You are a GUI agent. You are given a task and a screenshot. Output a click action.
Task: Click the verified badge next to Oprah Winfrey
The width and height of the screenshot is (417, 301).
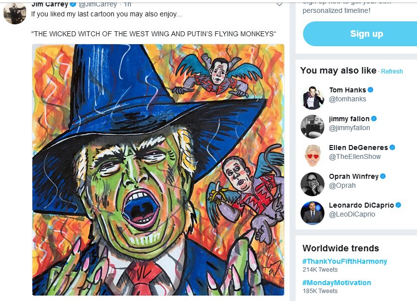(383, 176)
